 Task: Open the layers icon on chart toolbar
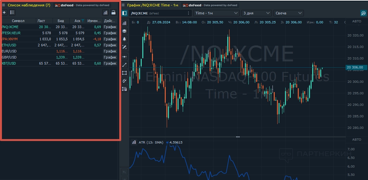(x=124, y=31)
